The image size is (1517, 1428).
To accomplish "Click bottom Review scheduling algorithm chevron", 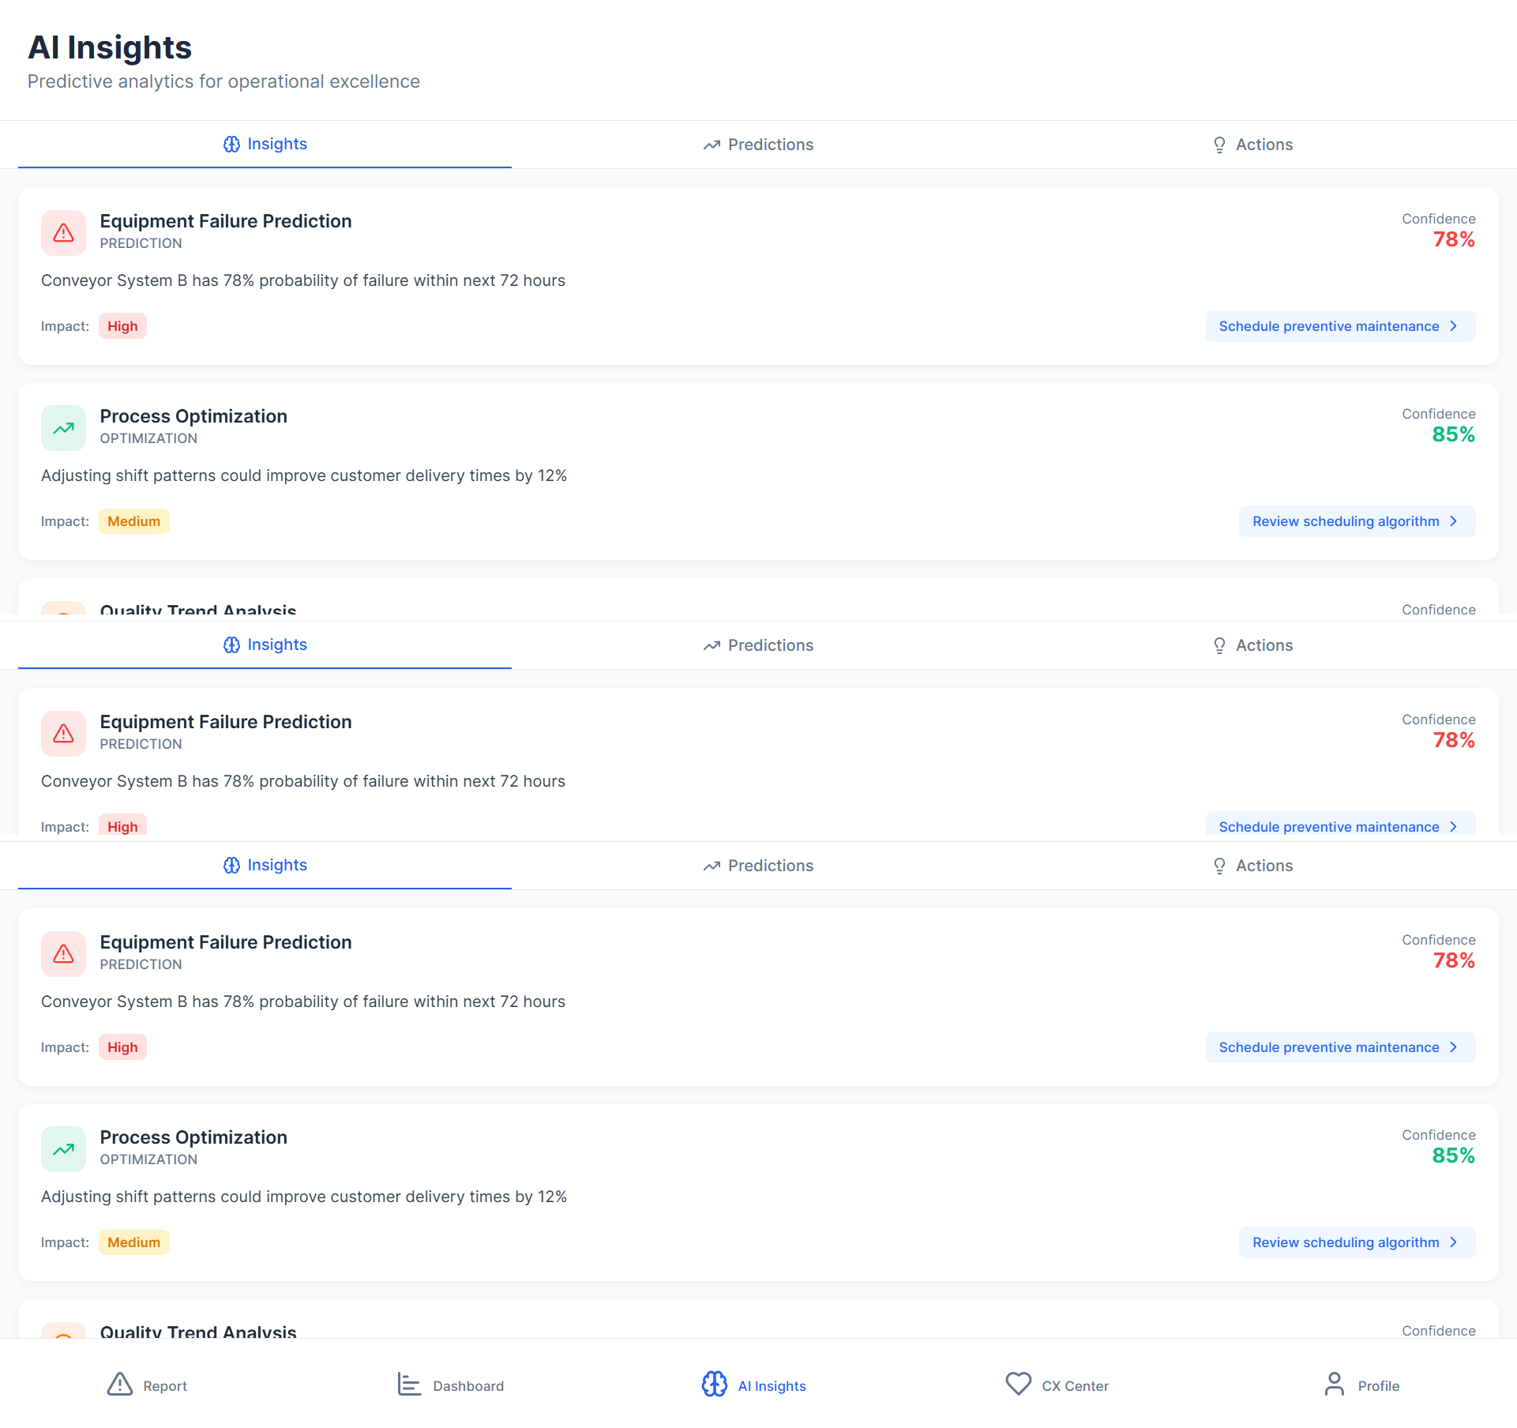I will [1453, 1242].
